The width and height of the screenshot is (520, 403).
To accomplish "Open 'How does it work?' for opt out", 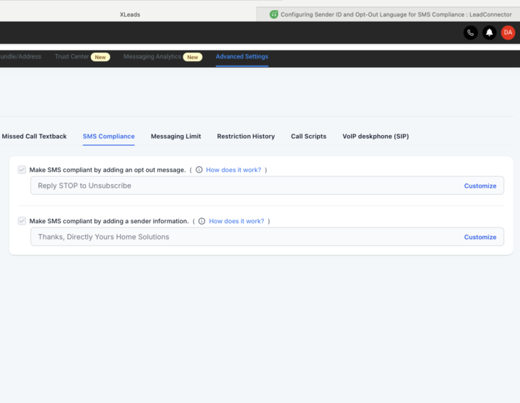I will [233, 170].
